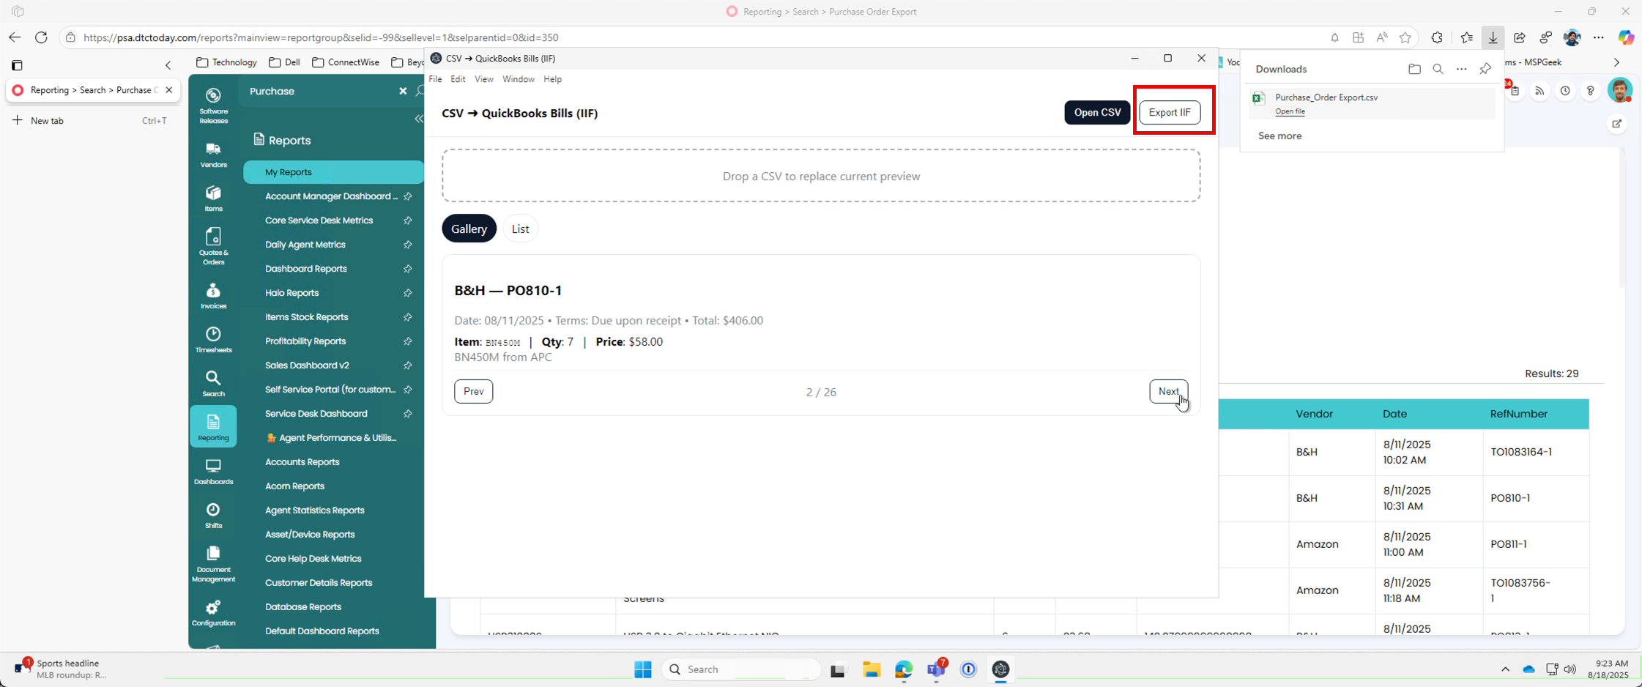Screen dimensions: 1642x687
Task: Toggle pin for Halo Reports
Action: [408, 293]
